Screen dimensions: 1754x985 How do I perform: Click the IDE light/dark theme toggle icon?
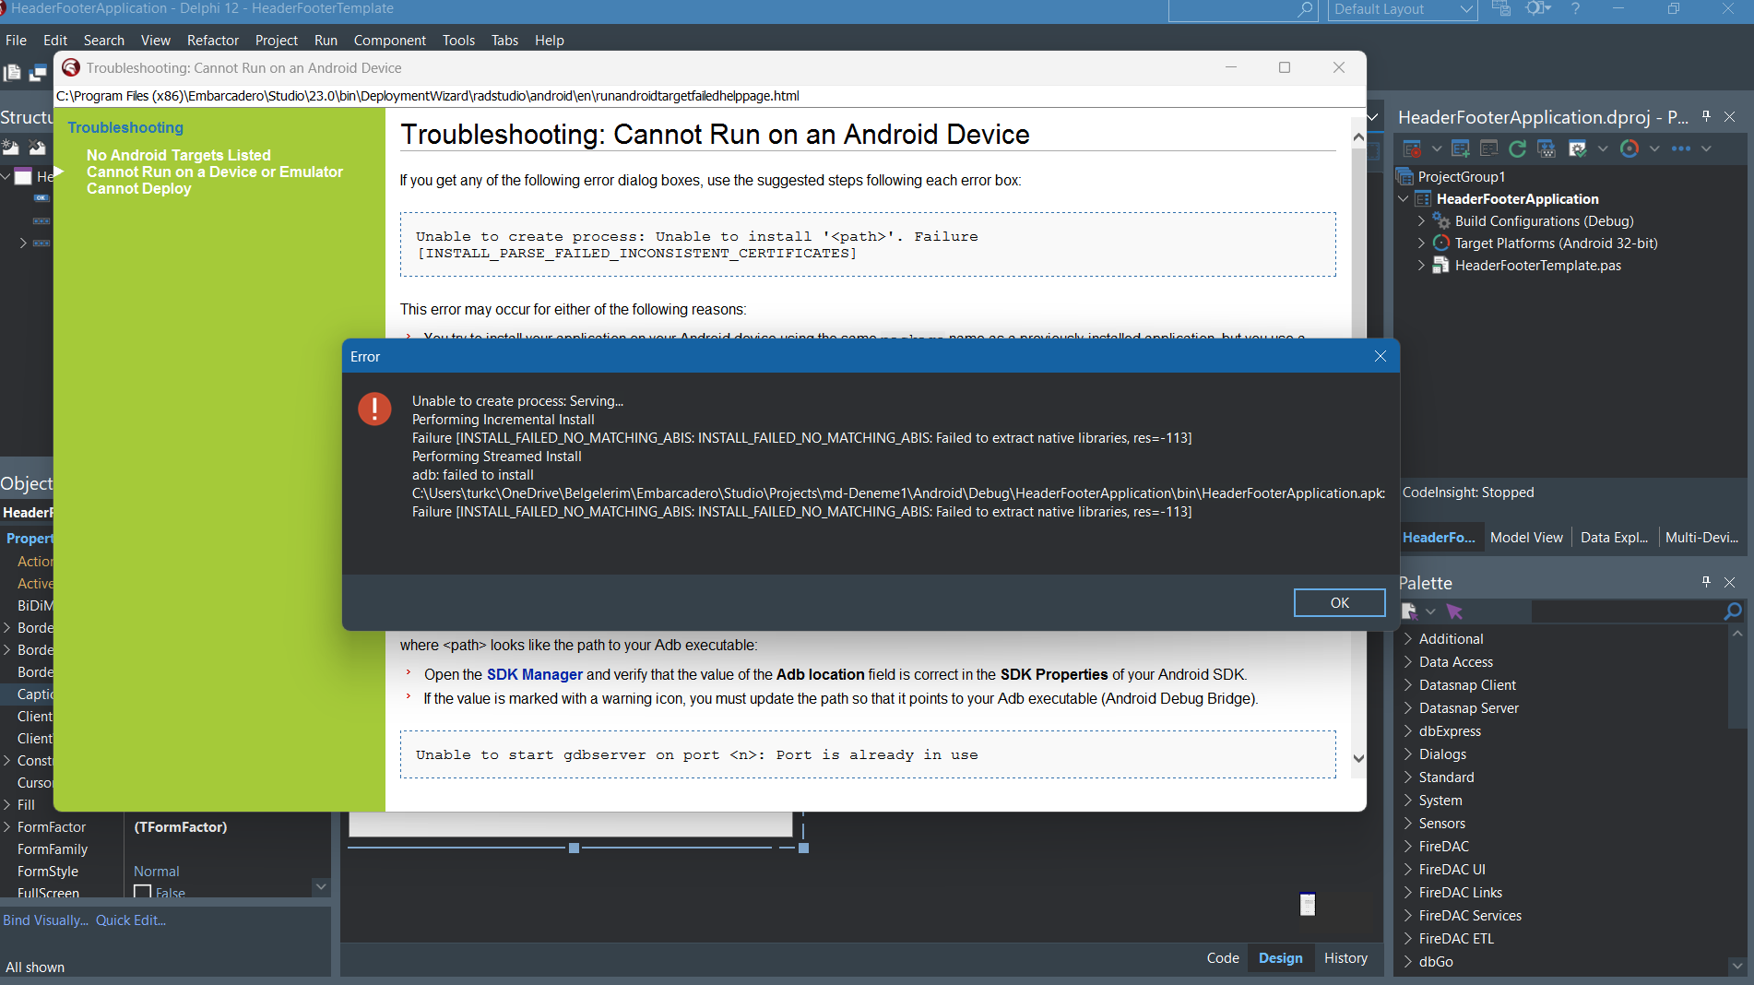click(x=1537, y=8)
